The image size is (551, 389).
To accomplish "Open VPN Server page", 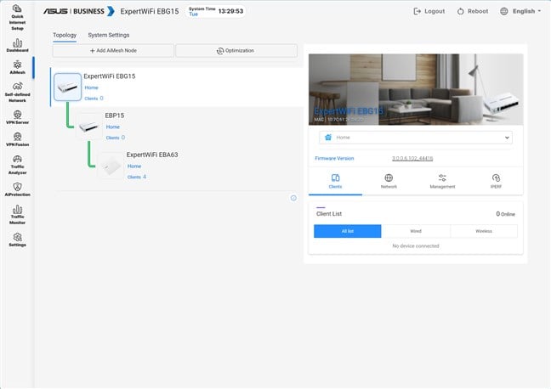I will point(17,117).
